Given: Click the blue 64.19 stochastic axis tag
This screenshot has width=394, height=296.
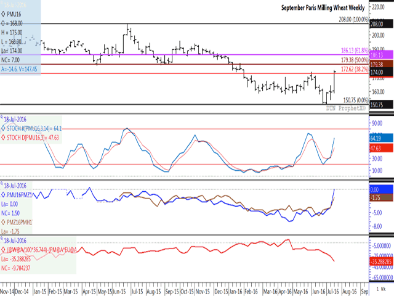Looking at the screenshot, I should (x=382, y=138).
